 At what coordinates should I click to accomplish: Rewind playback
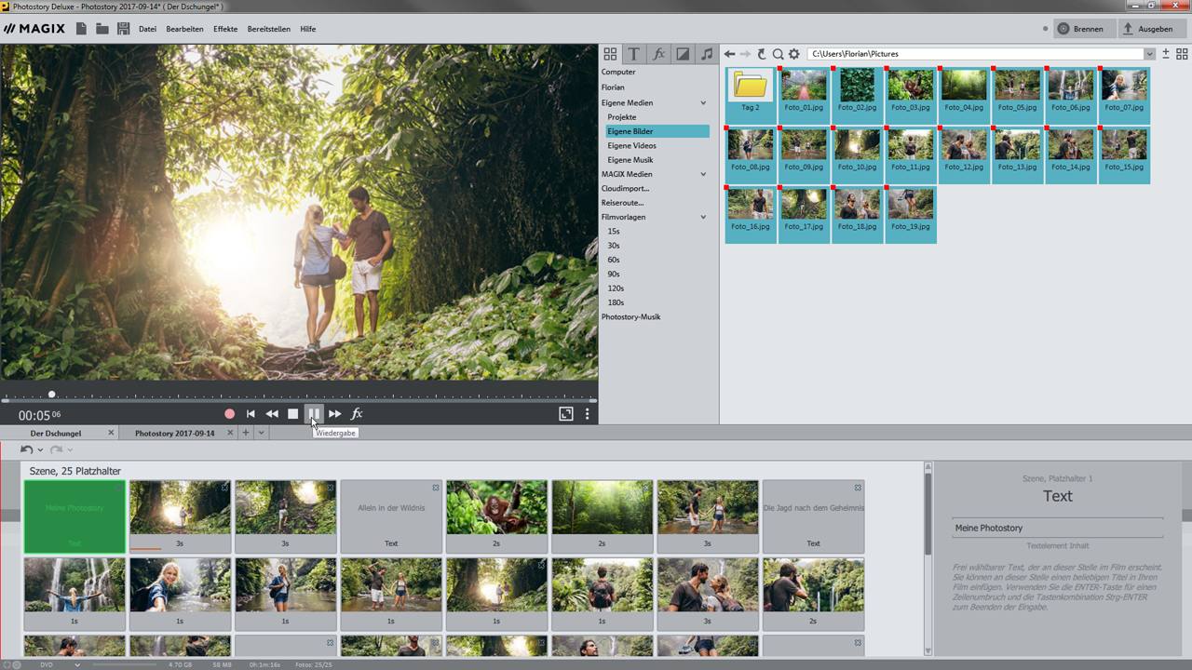point(272,414)
